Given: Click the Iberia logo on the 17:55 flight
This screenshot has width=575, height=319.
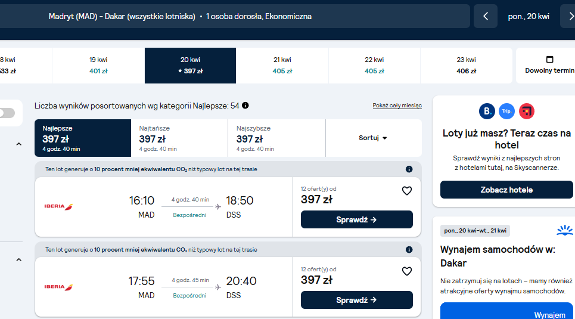Looking at the screenshot, I should coord(58,287).
